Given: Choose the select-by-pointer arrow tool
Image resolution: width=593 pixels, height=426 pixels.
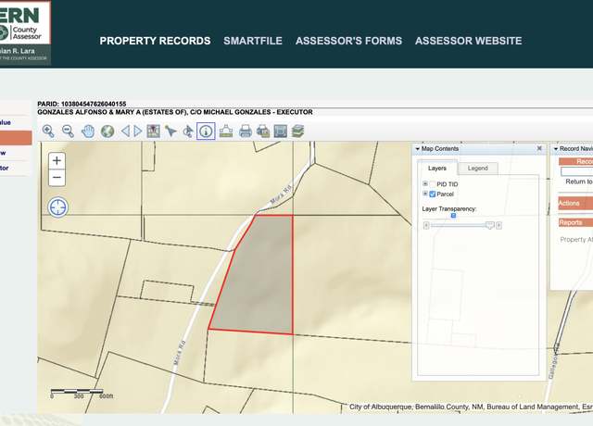Looking at the screenshot, I should pos(170,132).
